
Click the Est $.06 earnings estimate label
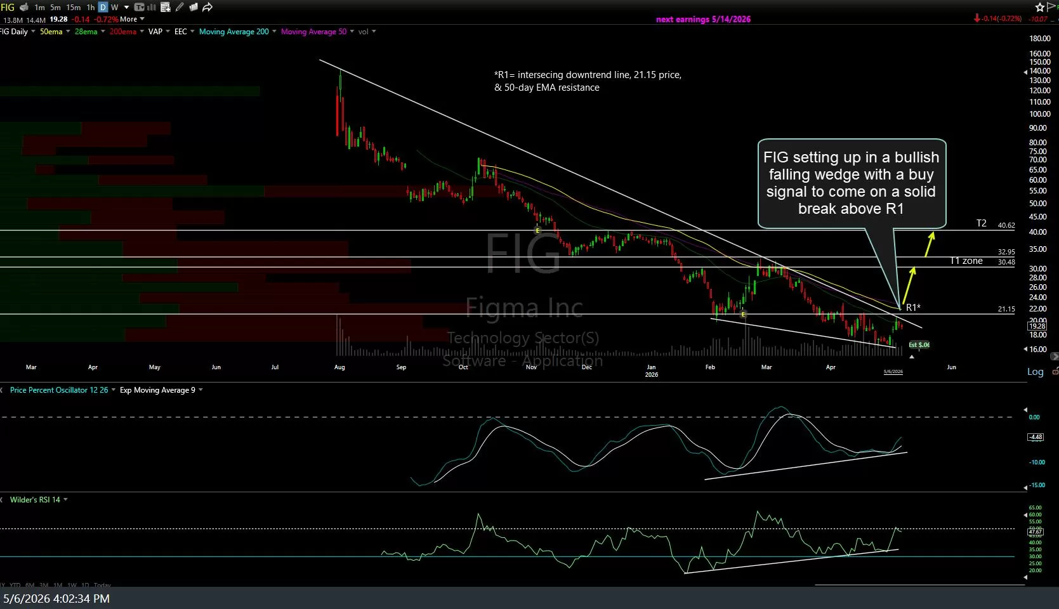tap(919, 345)
